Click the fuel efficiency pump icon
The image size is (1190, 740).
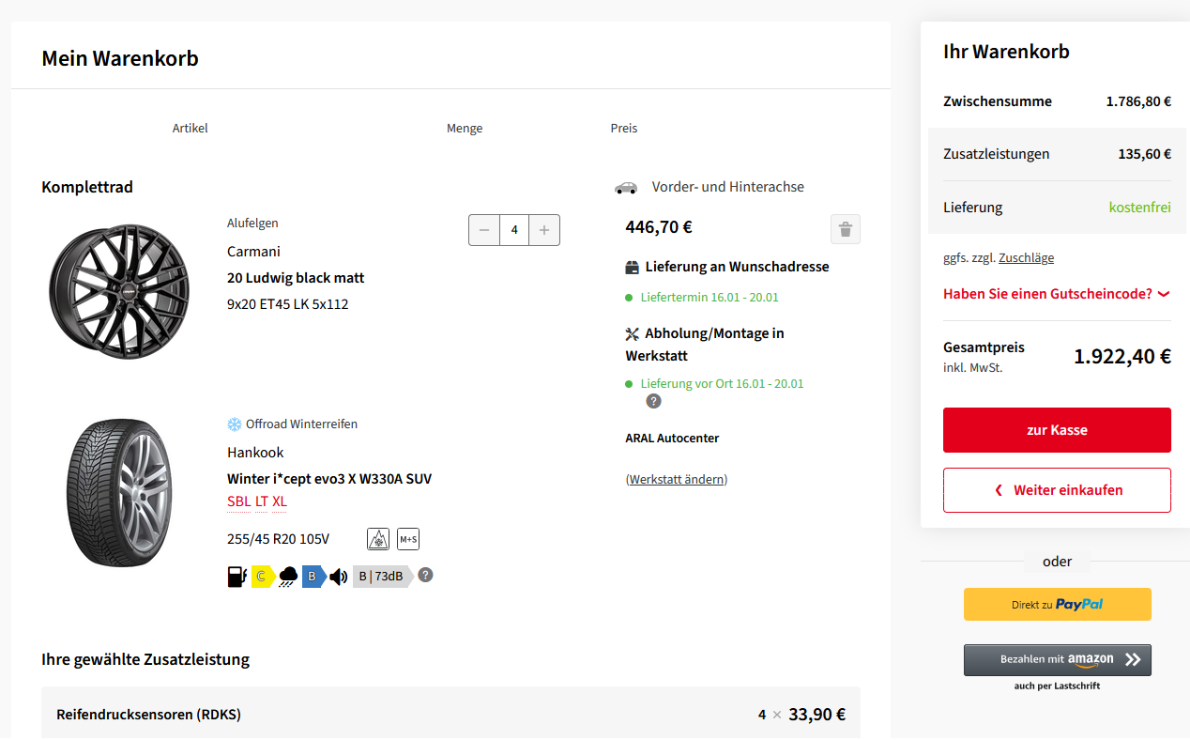tap(236, 576)
